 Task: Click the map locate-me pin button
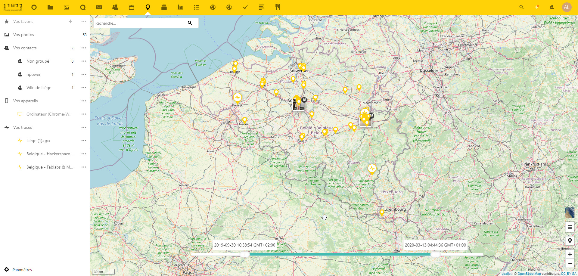pos(570,241)
